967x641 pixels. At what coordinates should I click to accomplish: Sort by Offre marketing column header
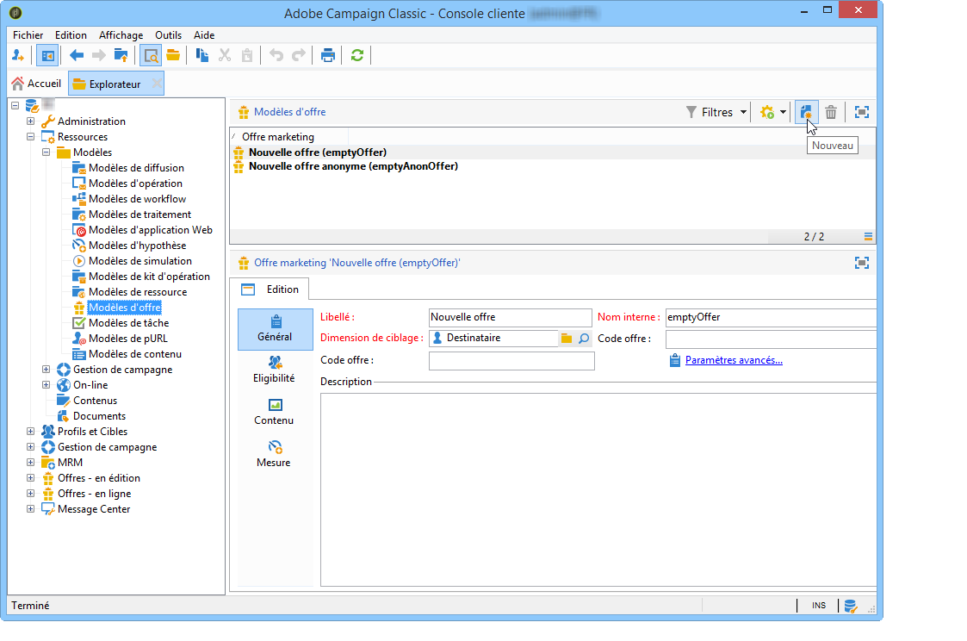289,137
